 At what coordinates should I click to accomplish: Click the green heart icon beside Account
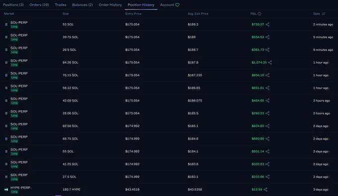177,5
